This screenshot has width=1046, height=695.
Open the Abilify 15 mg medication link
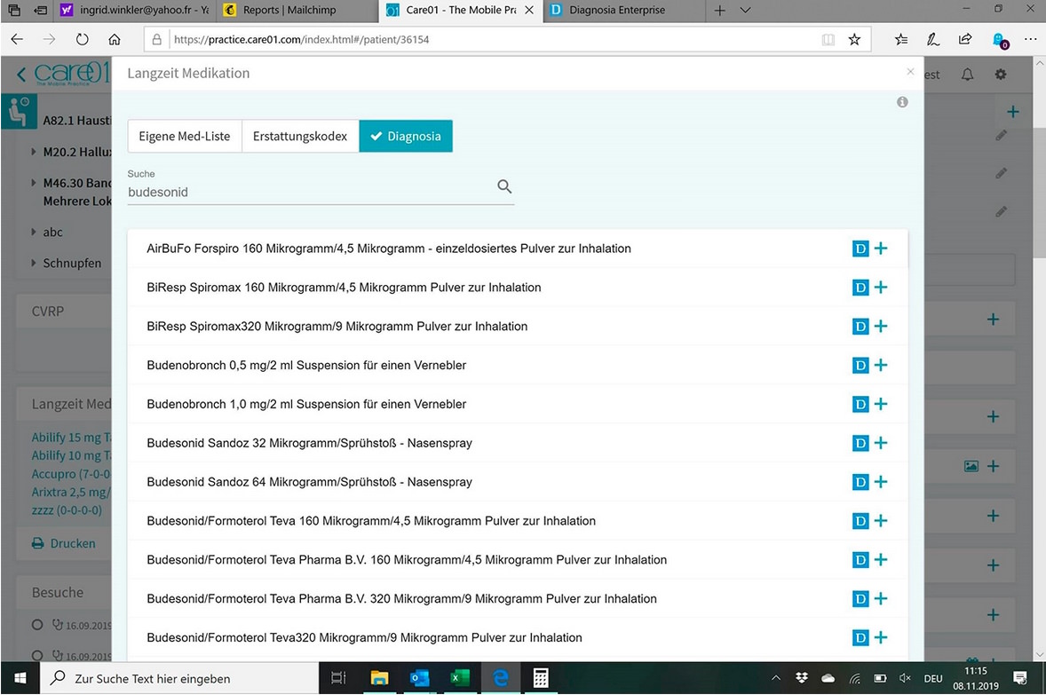click(x=71, y=438)
